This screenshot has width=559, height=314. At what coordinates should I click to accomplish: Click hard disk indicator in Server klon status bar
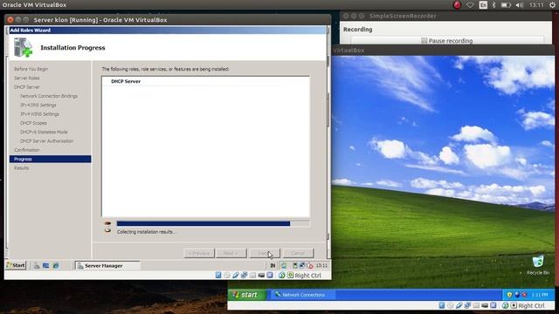tap(218, 276)
